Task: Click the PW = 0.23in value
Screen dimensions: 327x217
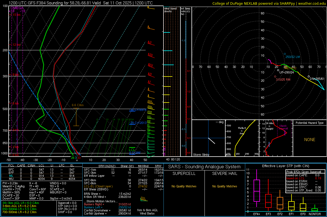Action: tap(10, 183)
